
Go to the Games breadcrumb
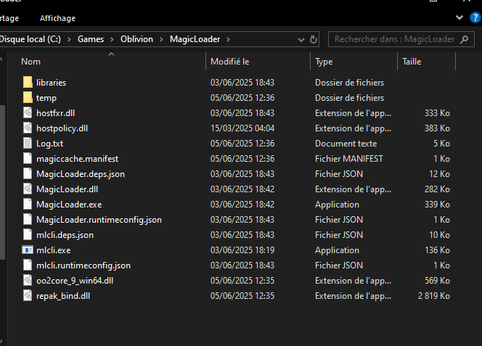pos(91,39)
